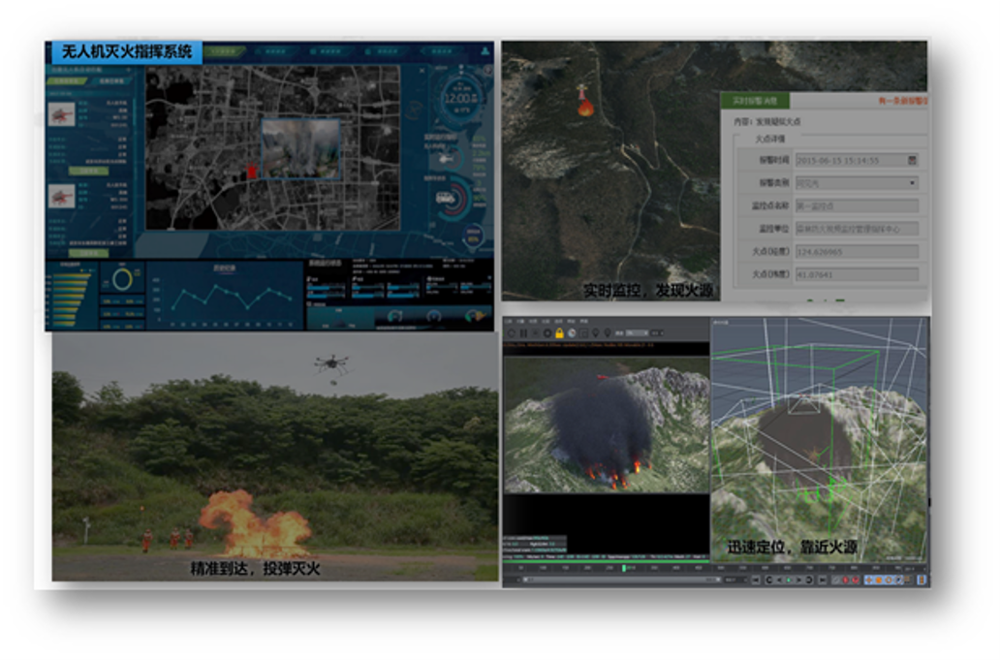Click the yellow lock icon in simulation toolbar
Image resolution: width=1000 pixels, height=660 pixels.
(x=559, y=332)
